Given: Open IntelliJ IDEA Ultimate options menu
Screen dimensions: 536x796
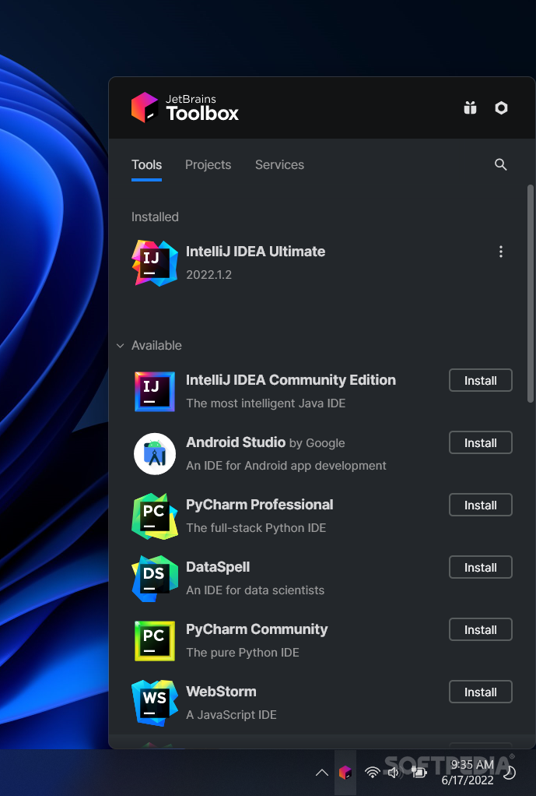Looking at the screenshot, I should (500, 252).
